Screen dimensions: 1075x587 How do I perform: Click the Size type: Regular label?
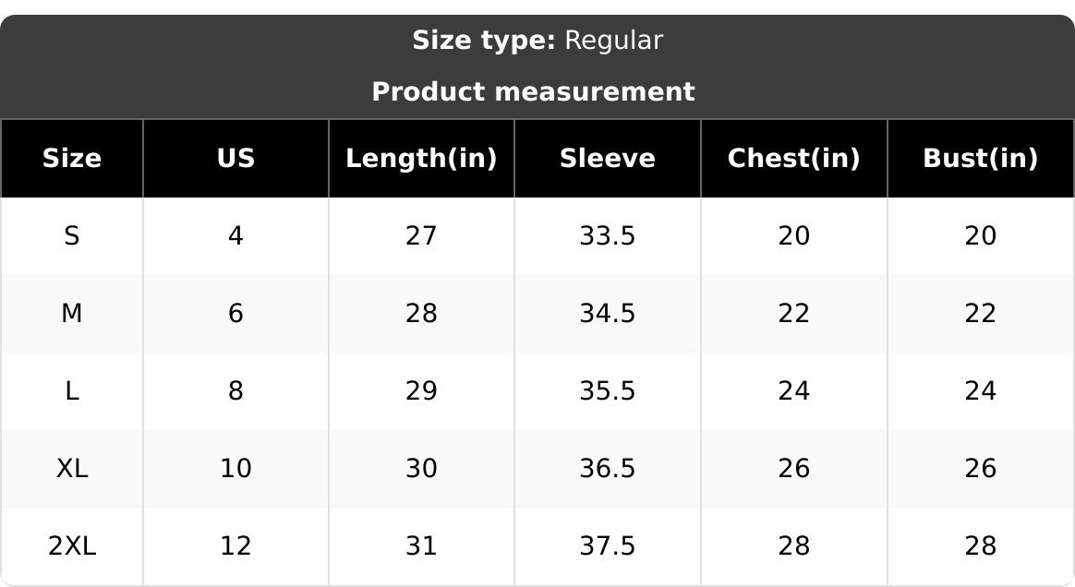[x=537, y=41]
